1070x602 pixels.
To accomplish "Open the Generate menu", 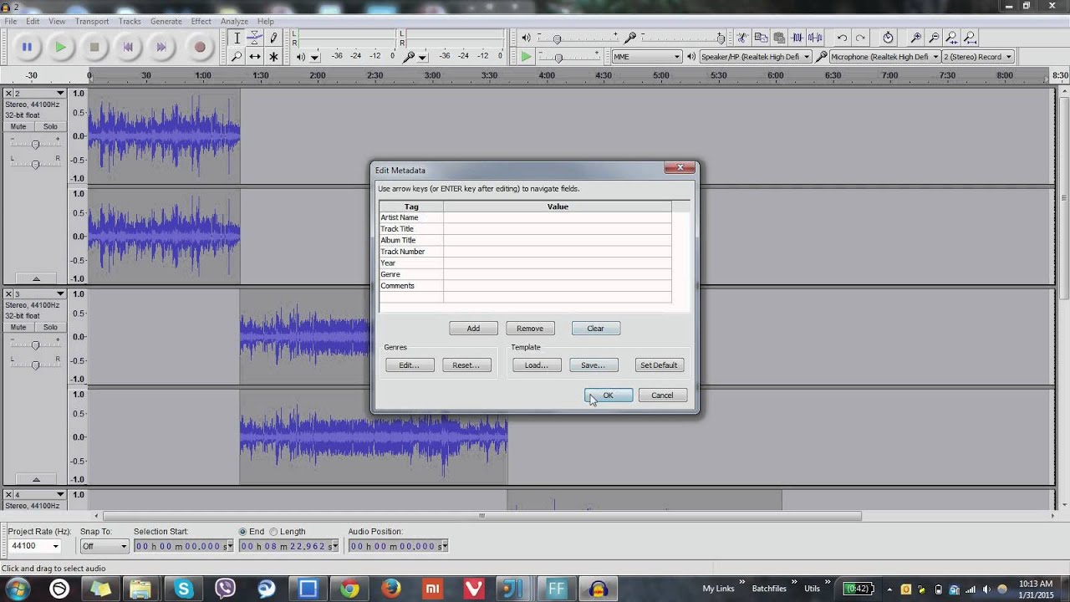I will 166,21.
